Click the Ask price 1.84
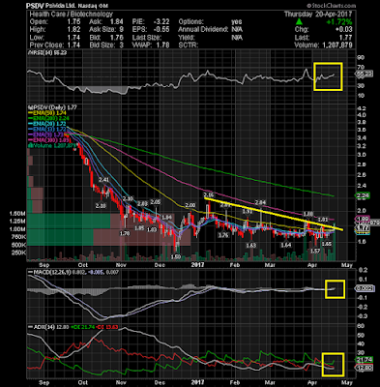The image size is (380, 387). [x=117, y=22]
